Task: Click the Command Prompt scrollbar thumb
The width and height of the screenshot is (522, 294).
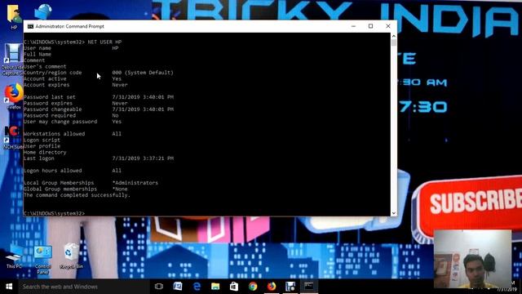Action: point(394,42)
